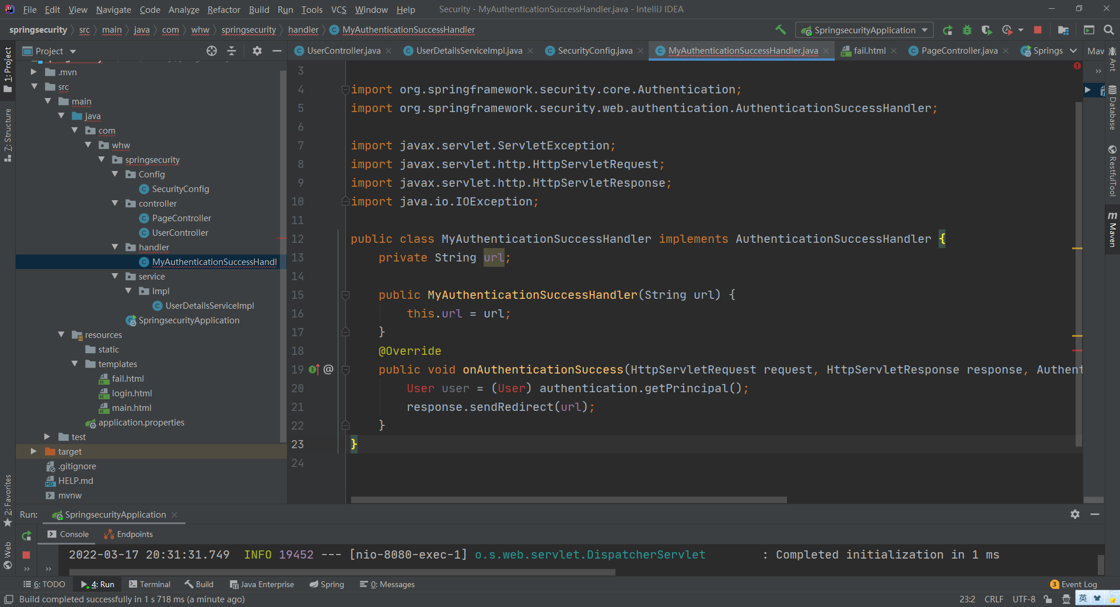Open Ant tool window
The width and height of the screenshot is (1120, 607).
1112,61
